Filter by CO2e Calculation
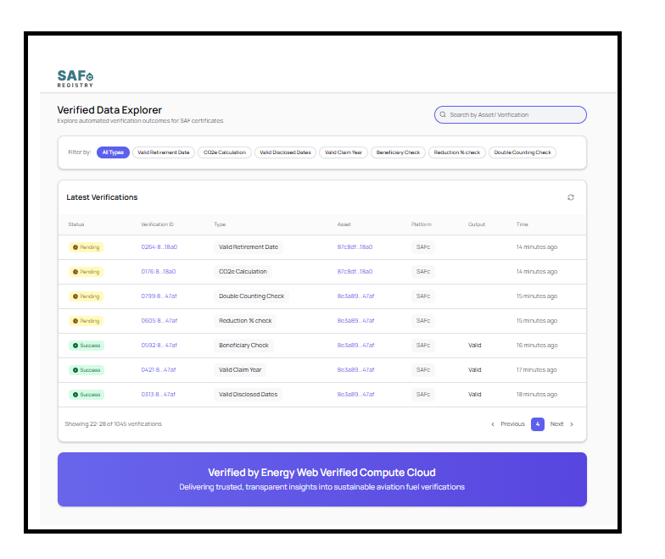Image resolution: width=665 pixels, height=559 pixels. pyautogui.click(x=225, y=152)
